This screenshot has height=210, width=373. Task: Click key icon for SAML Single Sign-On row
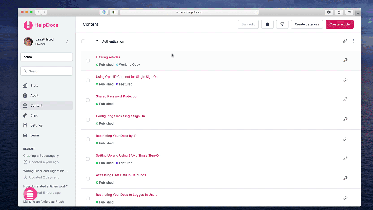click(x=345, y=158)
